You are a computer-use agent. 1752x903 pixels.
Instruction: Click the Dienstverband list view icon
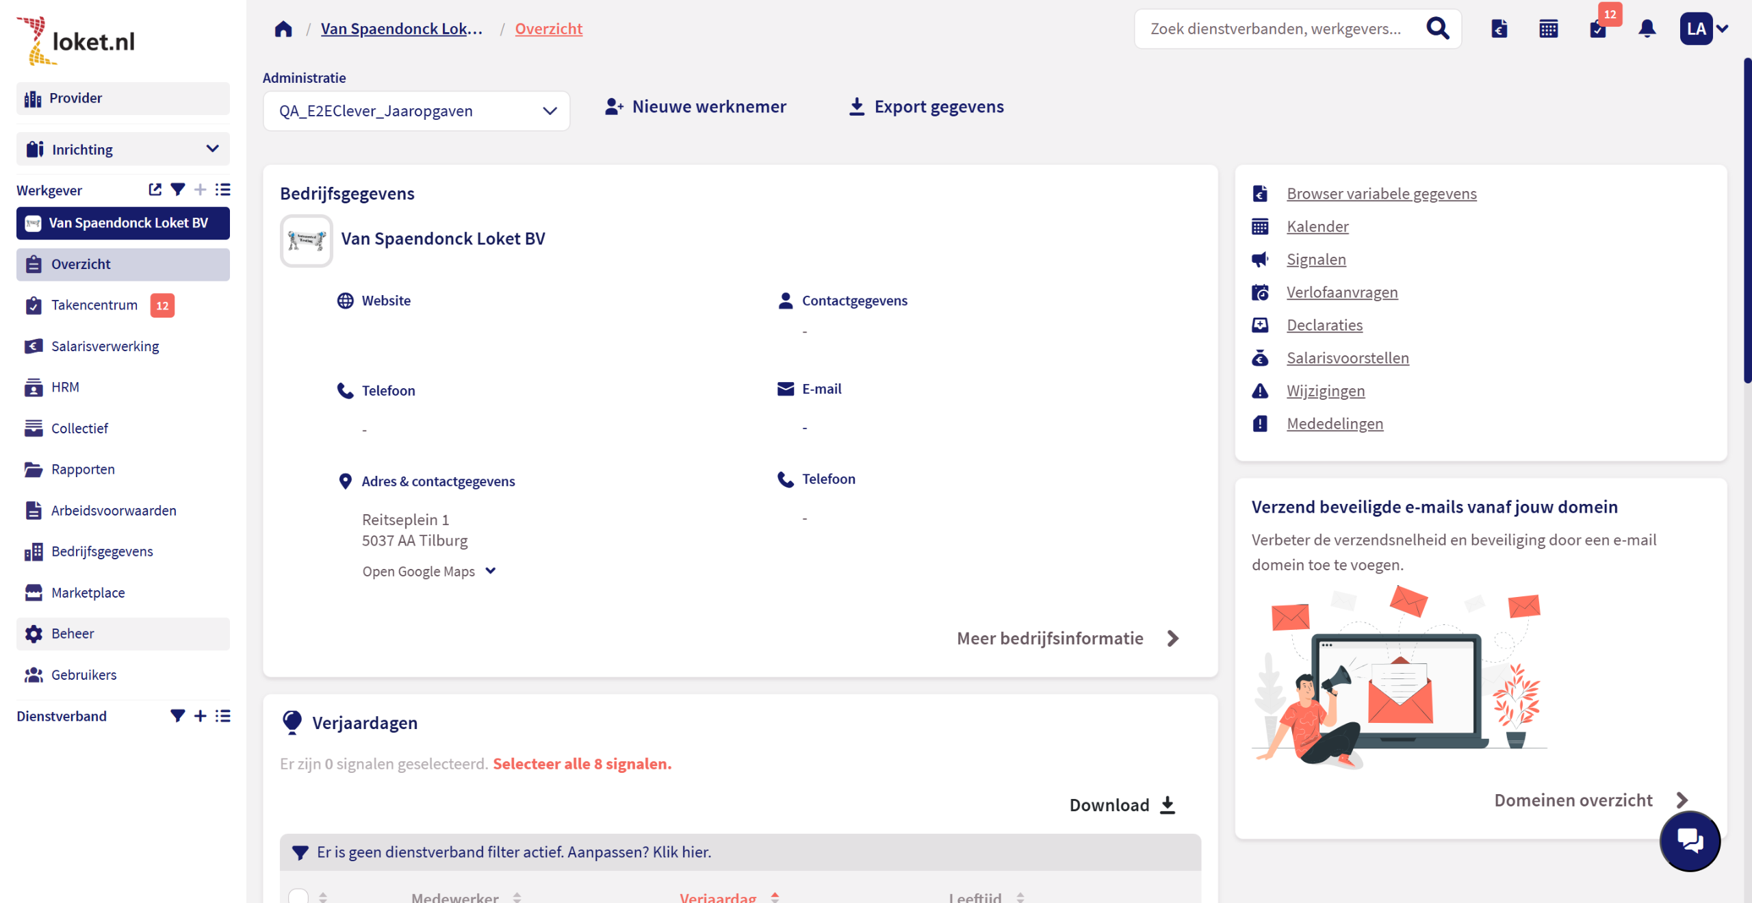click(222, 715)
